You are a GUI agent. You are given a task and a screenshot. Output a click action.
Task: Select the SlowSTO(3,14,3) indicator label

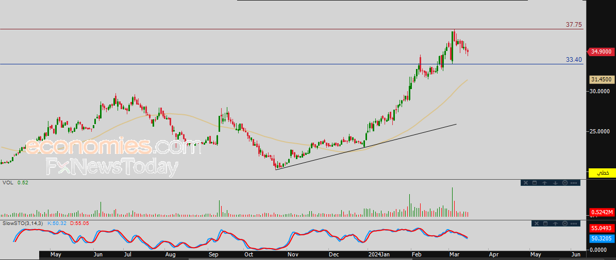pyautogui.click(x=24, y=223)
